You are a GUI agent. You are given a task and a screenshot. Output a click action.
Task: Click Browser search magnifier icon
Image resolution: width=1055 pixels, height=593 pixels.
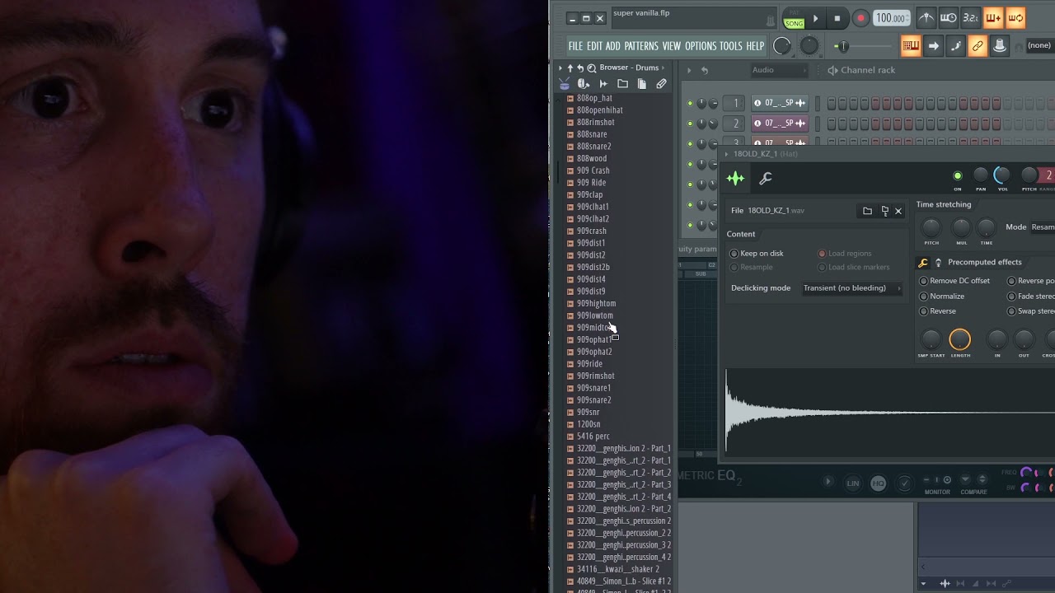point(592,68)
